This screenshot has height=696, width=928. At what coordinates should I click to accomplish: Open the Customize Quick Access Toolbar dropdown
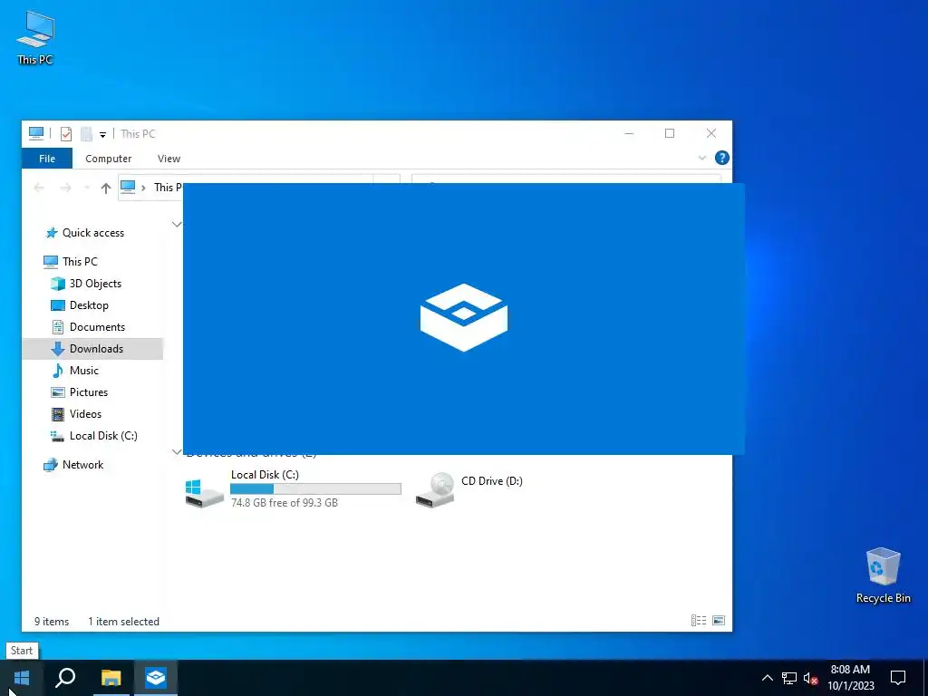(x=102, y=135)
